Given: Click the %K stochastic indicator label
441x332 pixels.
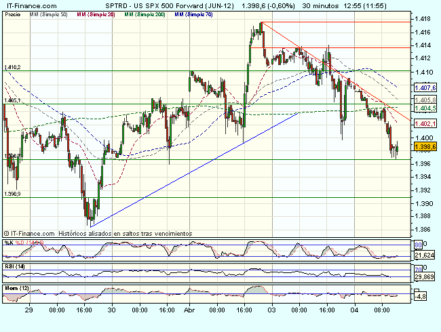Looking at the screenshot, I should click(x=8, y=243).
